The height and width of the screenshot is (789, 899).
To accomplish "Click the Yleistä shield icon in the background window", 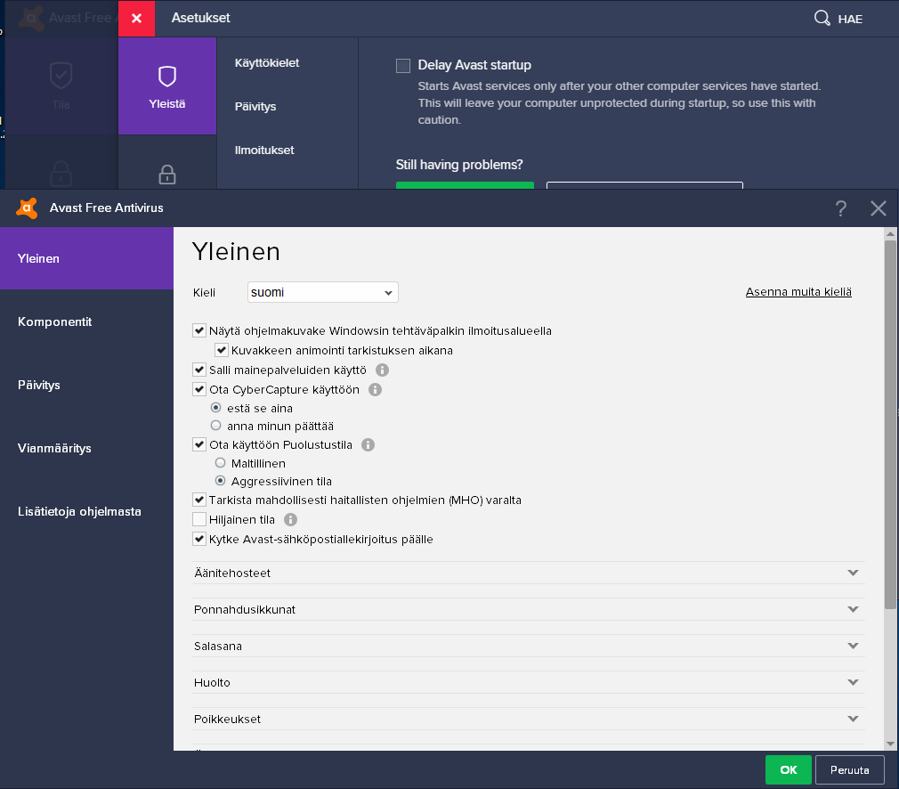I will pos(166,77).
